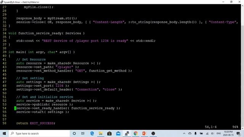
Task: Click the "REST Service of /player" string
Action: point(85,41)
